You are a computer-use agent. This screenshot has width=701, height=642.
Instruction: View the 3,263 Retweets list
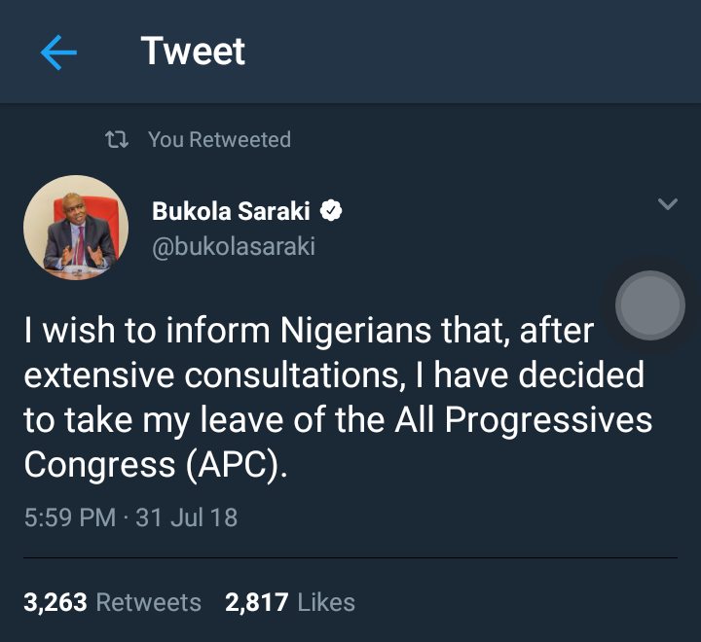[112, 602]
